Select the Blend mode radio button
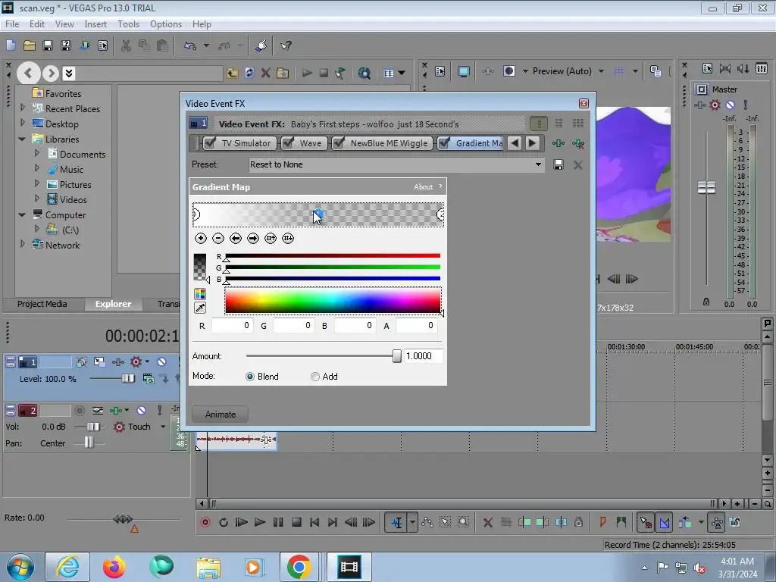 pyautogui.click(x=250, y=377)
